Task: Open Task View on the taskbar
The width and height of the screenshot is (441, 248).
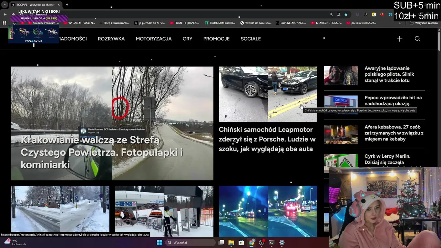Action: [x=221, y=242]
